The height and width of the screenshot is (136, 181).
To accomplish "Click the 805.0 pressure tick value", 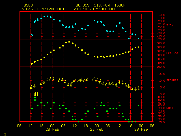I will pos(161,59).
